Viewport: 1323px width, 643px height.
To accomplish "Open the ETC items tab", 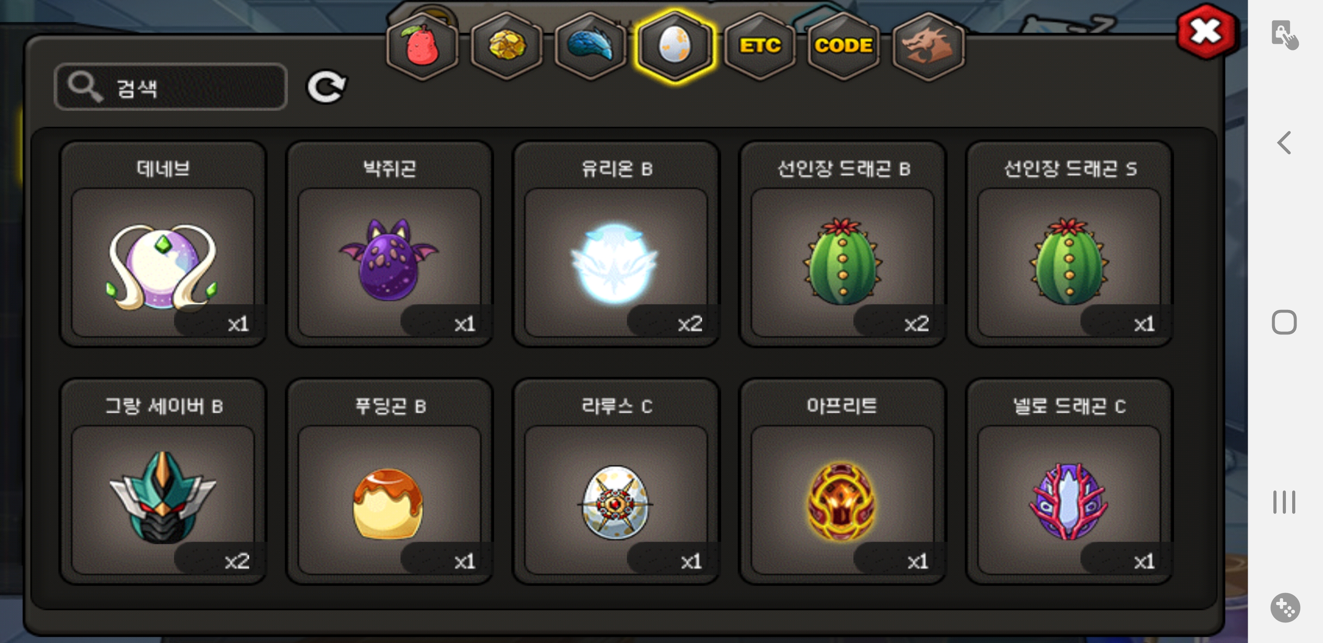I will [759, 46].
